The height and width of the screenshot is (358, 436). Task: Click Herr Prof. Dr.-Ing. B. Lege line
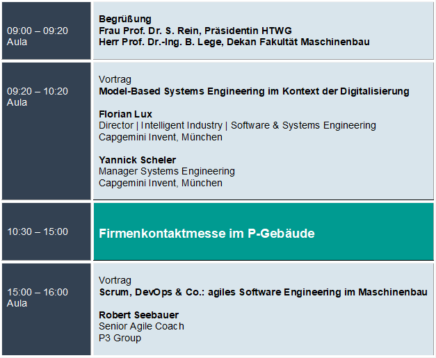234,42
